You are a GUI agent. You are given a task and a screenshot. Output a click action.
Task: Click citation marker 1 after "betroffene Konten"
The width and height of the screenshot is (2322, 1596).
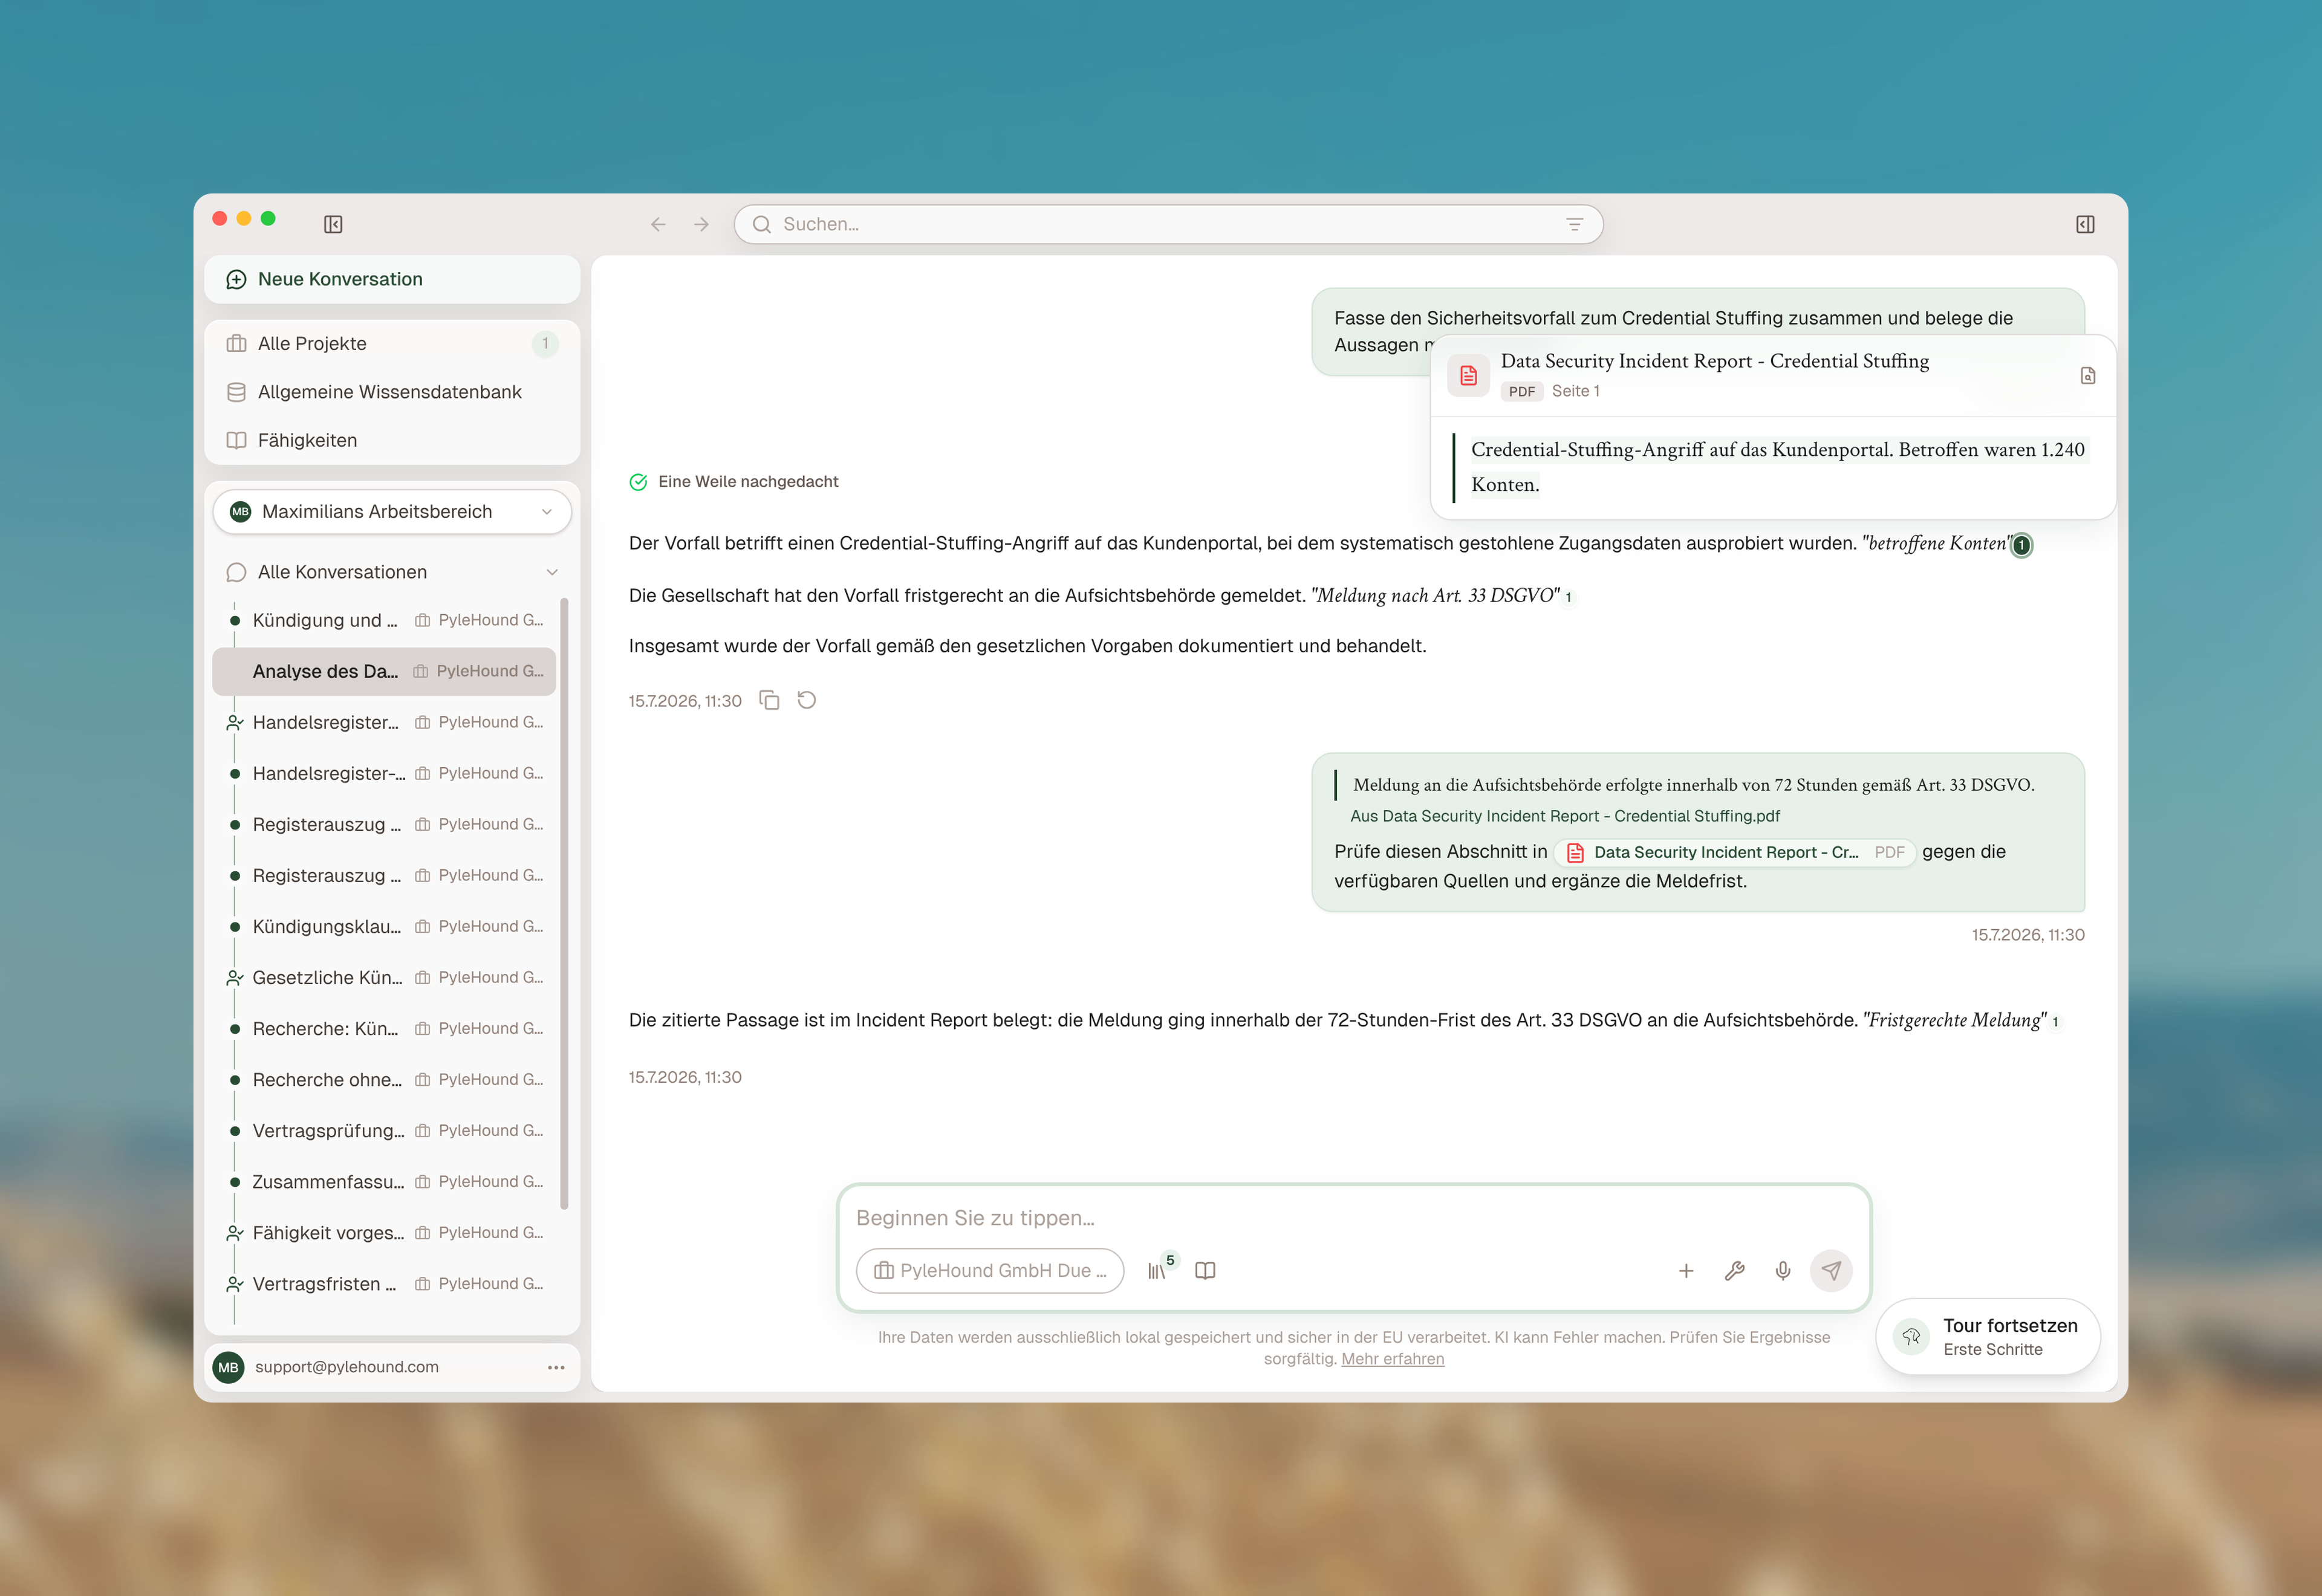2021,545
